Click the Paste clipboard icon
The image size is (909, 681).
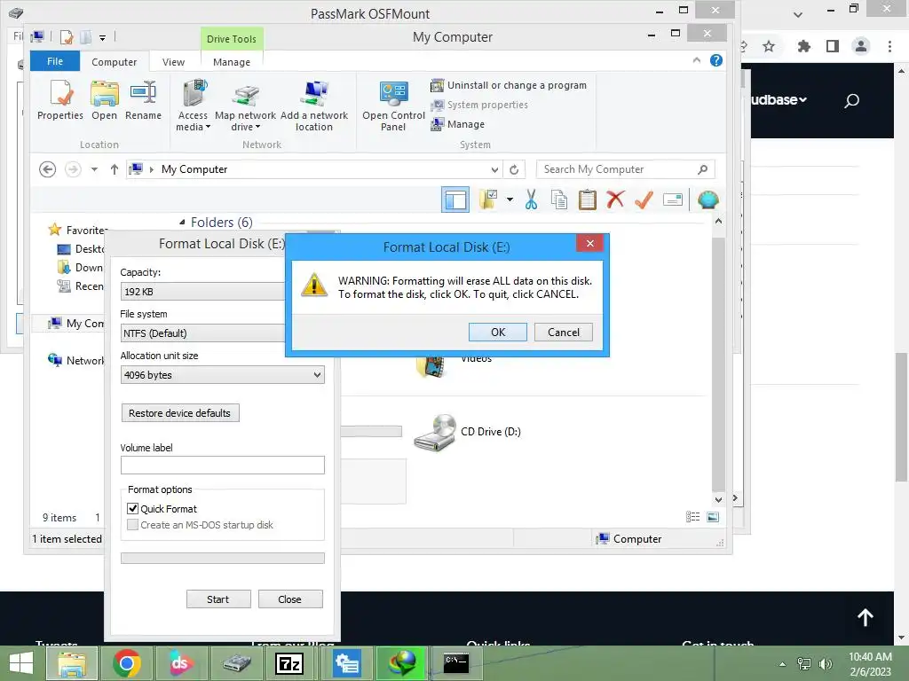pyautogui.click(x=588, y=200)
